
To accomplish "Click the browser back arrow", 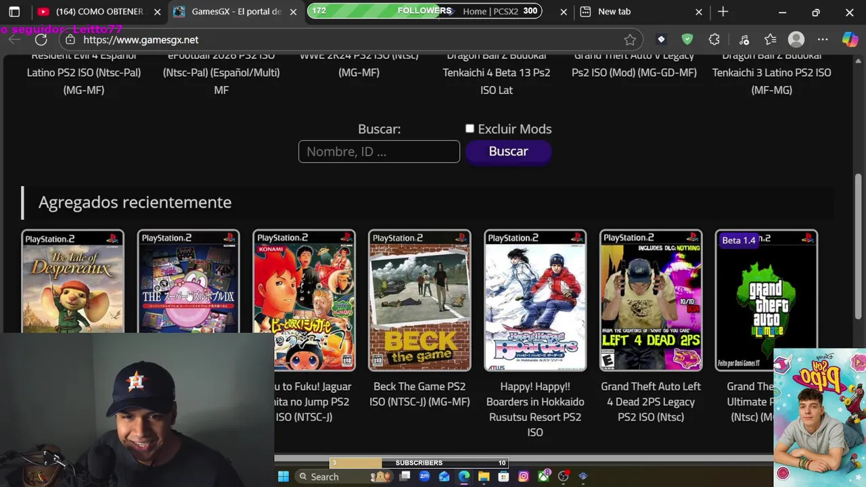I will click(14, 40).
